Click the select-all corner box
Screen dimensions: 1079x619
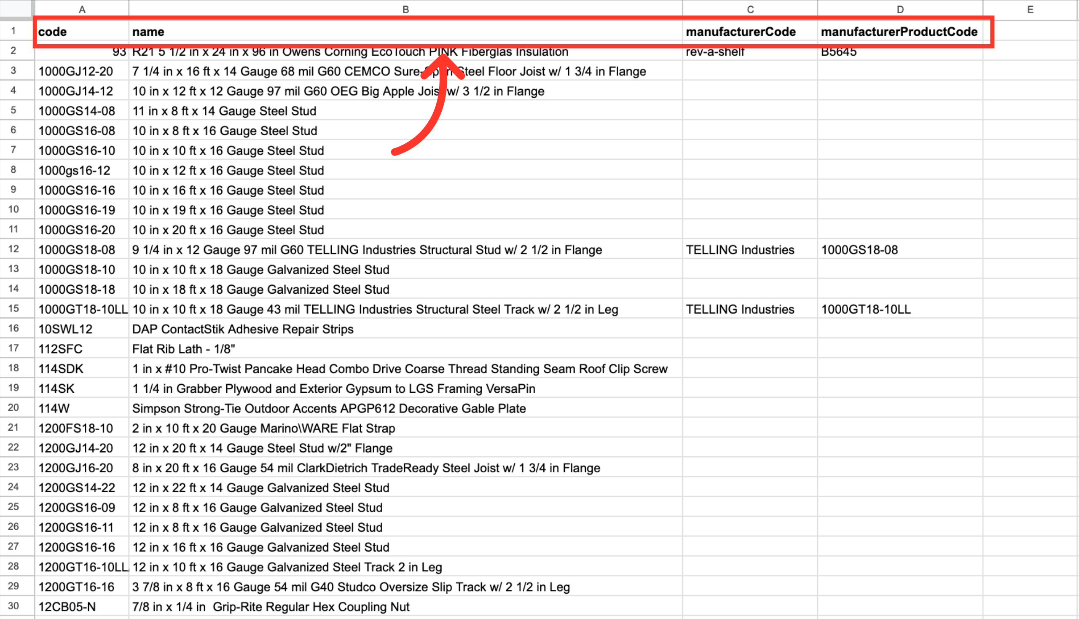[x=16, y=9]
